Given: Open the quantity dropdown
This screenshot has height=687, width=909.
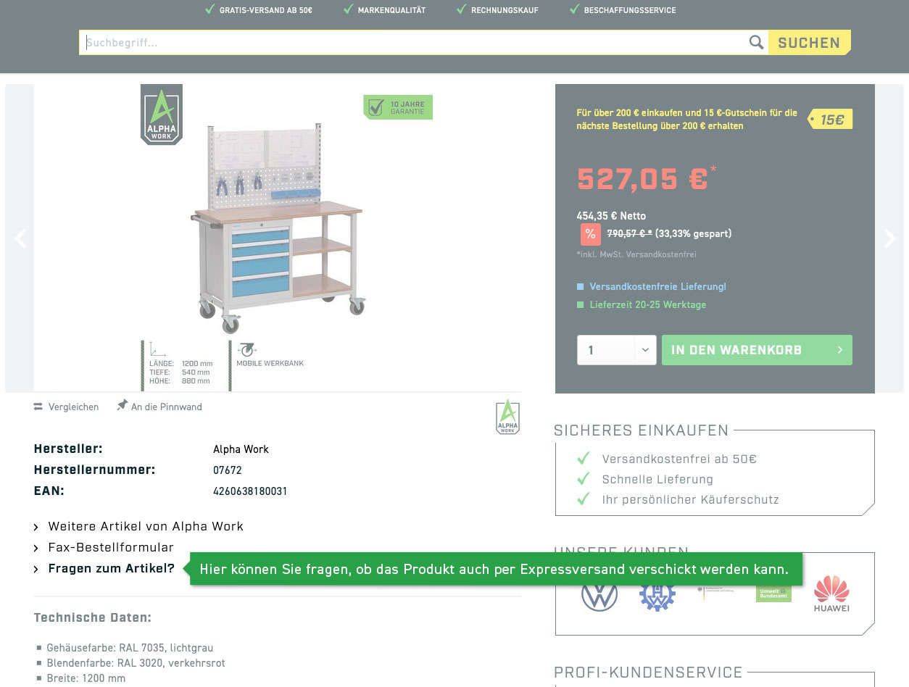Looking at the screenshot, I should click(x=616, y=350).
